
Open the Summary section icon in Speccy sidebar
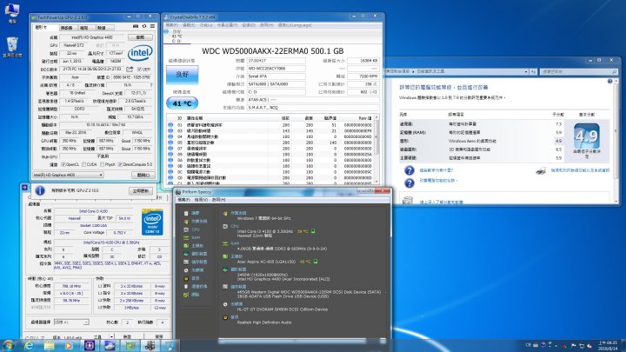(186, 213)
